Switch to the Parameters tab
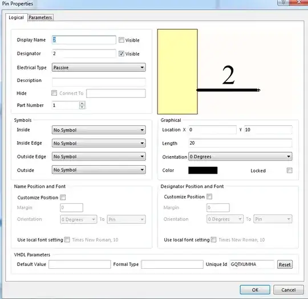 [40, 18]
